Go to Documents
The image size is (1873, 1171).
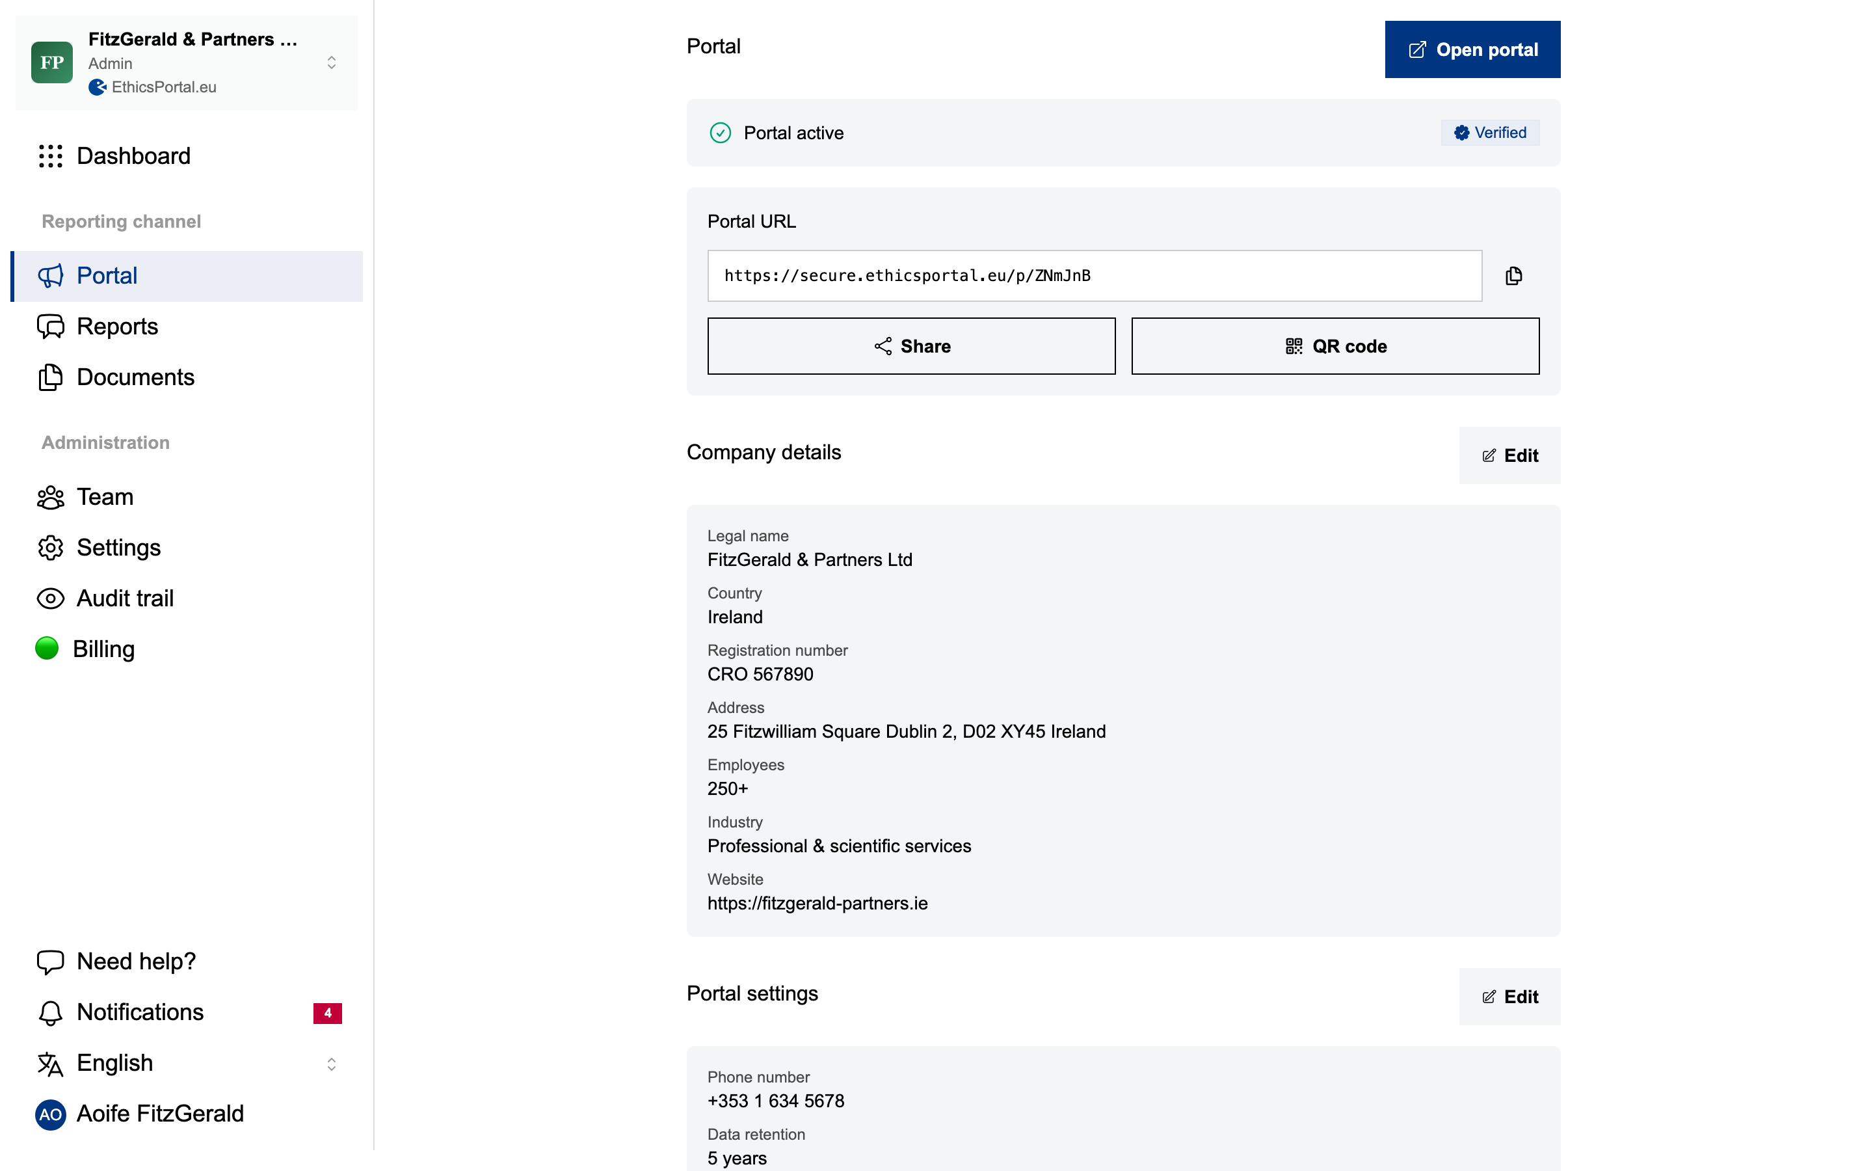point(187,377)
